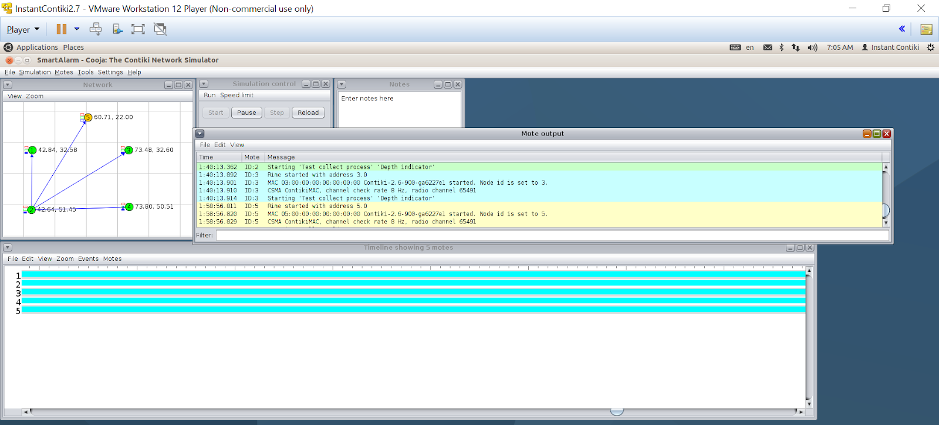Screen dimensions: 939x425
Task: Open the system power gear icon
Action: (x=930, y=47)
